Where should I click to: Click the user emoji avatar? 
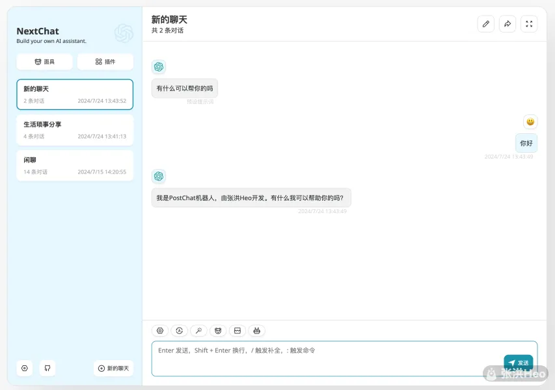pos(530,122)
